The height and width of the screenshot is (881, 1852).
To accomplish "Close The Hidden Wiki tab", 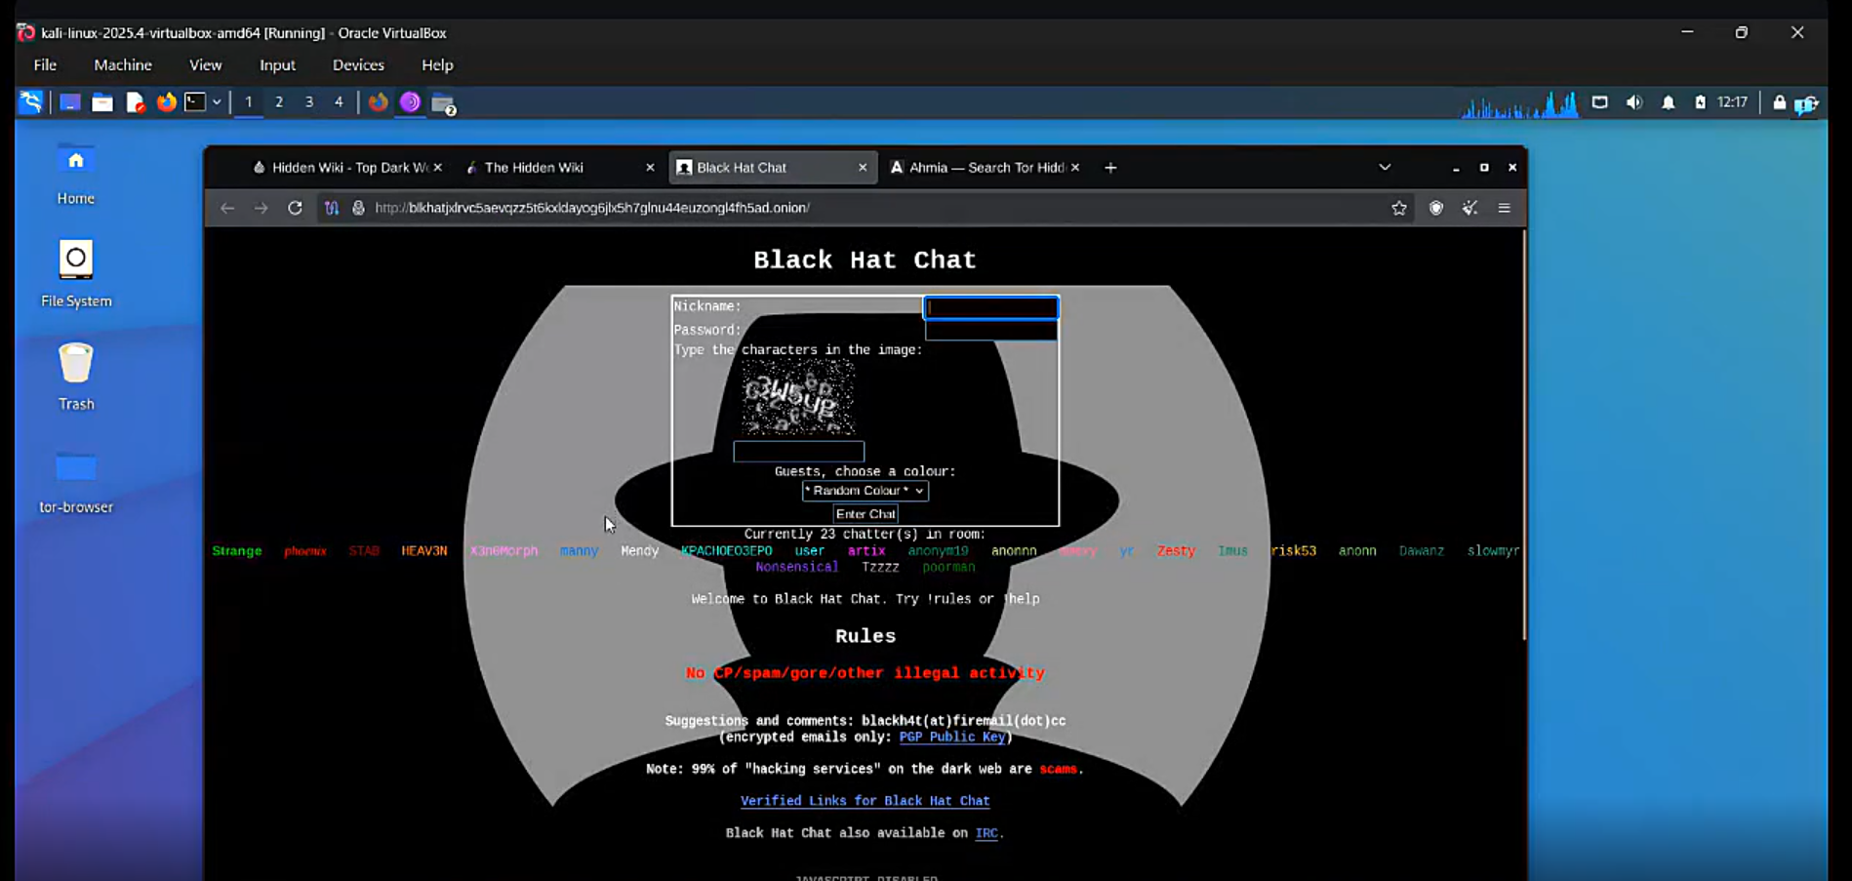I will (x=650, y=168).
